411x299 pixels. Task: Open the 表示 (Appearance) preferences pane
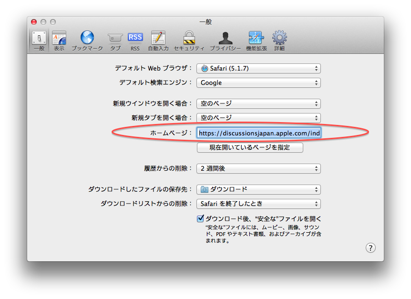59,41
